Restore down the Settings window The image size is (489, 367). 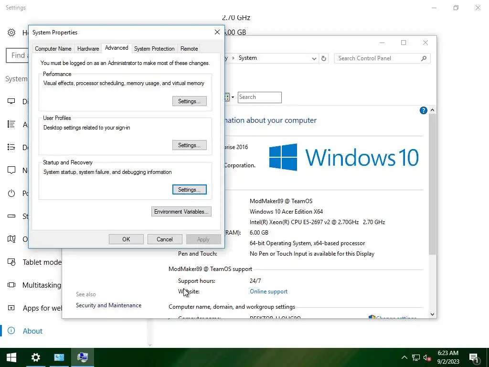[456, 8]
